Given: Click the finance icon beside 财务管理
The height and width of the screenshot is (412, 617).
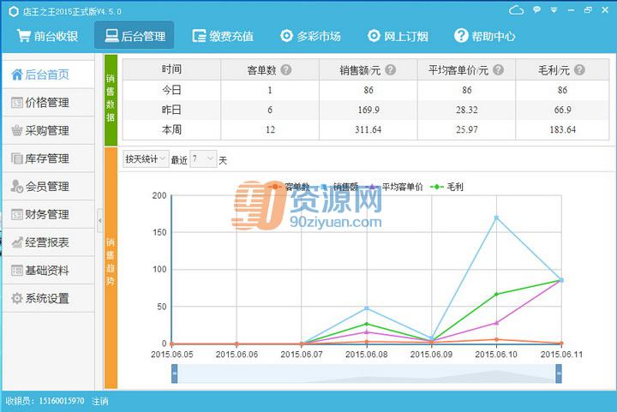Looking at the screenshot, I should tap(17, 214).
